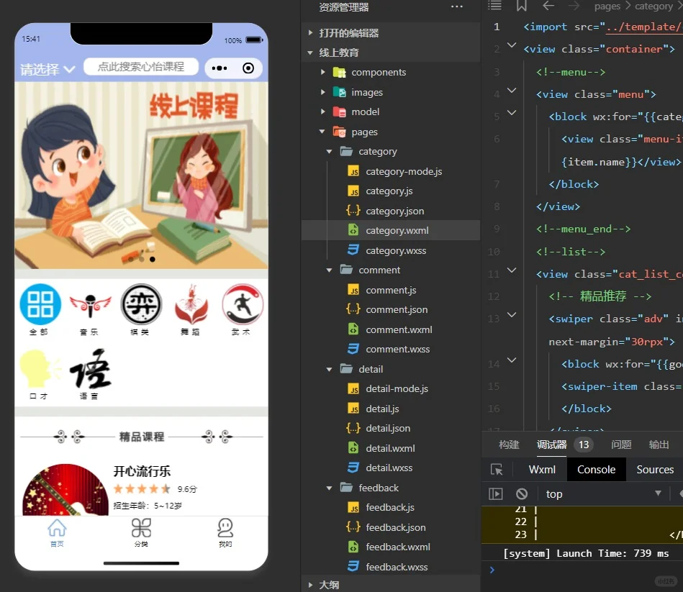Switch to the Sources tab
The image size is (683, 592).
click(x=654, y=469)
